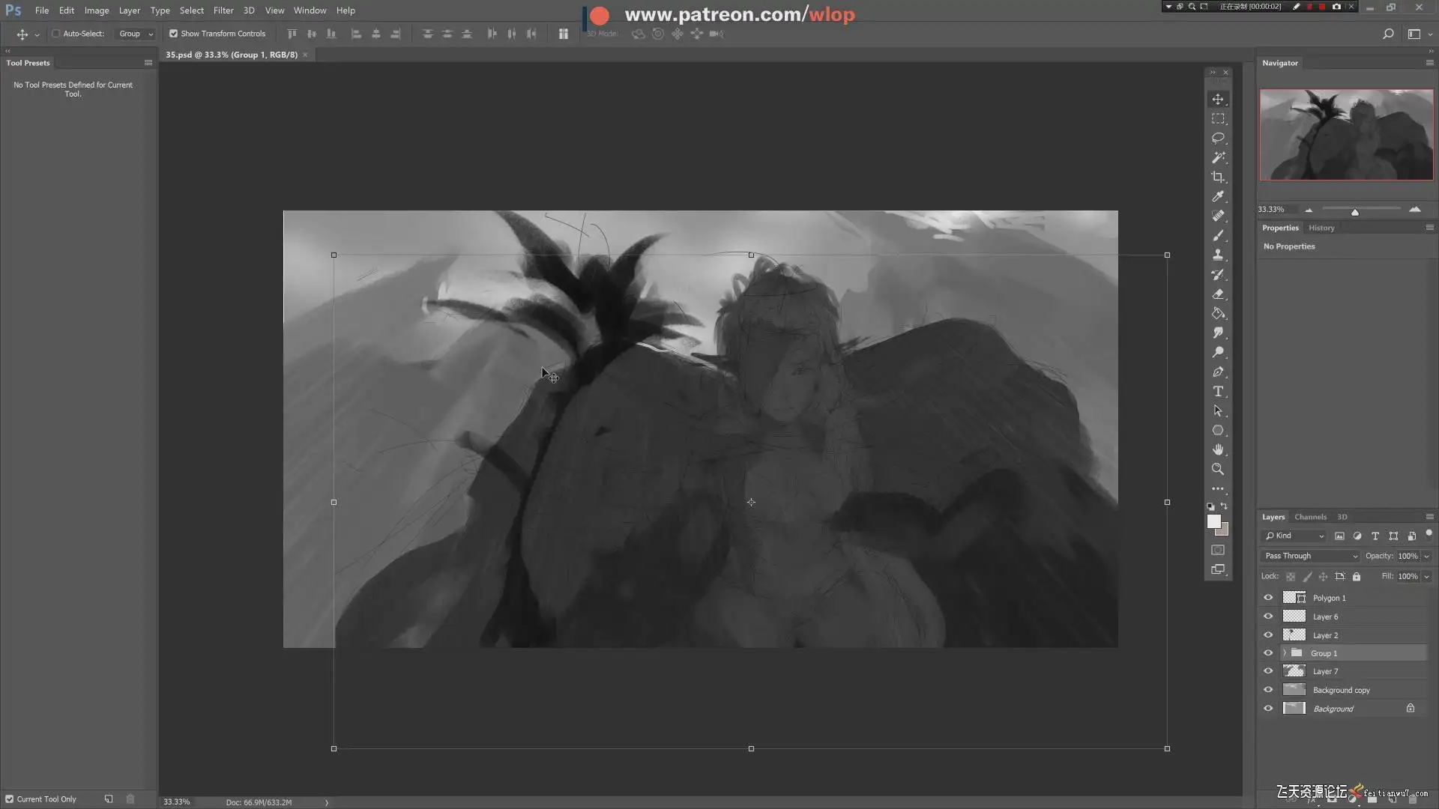Switch to the Channels tab
This screenshot has width=1439, height=809.
(1310, 517)
